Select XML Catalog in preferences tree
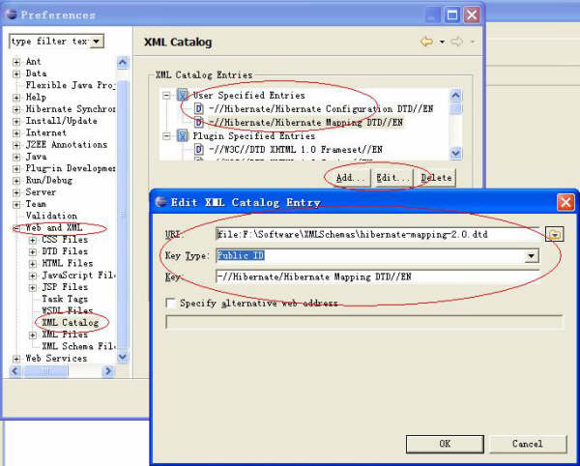Image resolution: width=580 pixels, height=466 pixels. coord(71,322)
